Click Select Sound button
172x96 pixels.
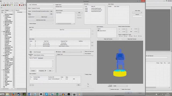[x=44, y=17]
